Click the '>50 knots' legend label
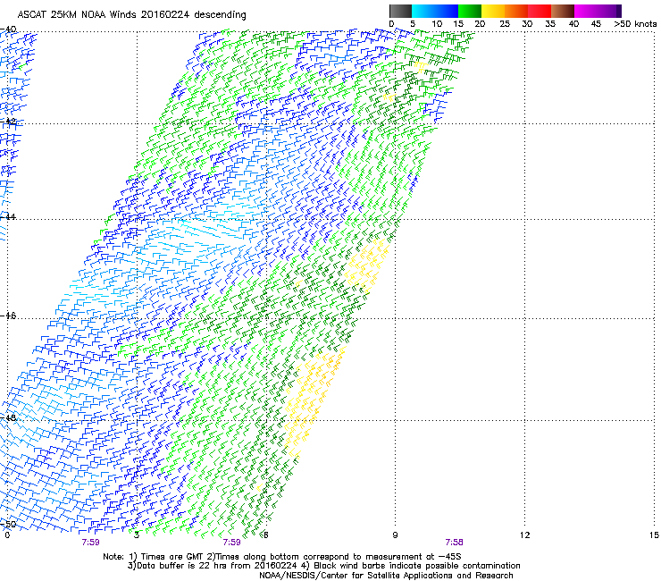661x581 pixels. point(635,24)
